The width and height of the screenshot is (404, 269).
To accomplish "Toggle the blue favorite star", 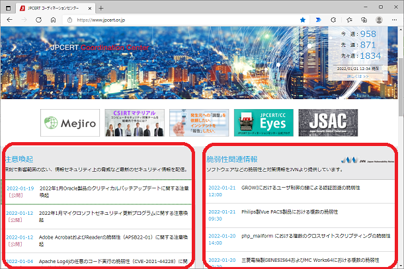I will 303,20.
